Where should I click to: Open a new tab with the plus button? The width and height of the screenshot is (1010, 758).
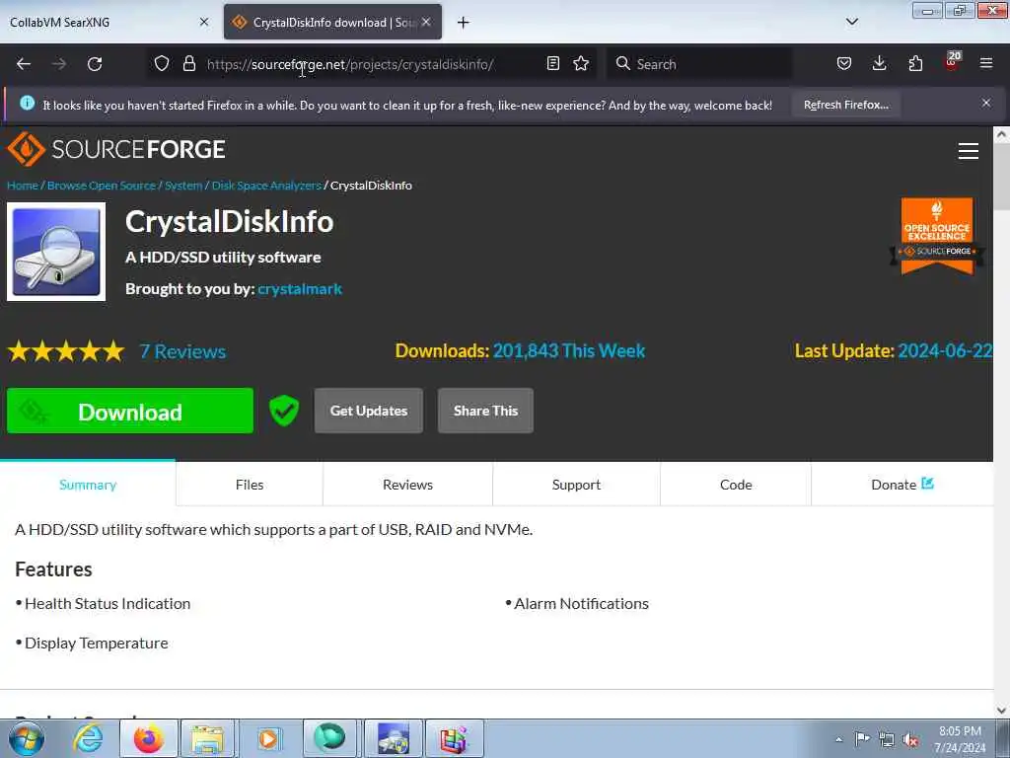tap(464, 23)
